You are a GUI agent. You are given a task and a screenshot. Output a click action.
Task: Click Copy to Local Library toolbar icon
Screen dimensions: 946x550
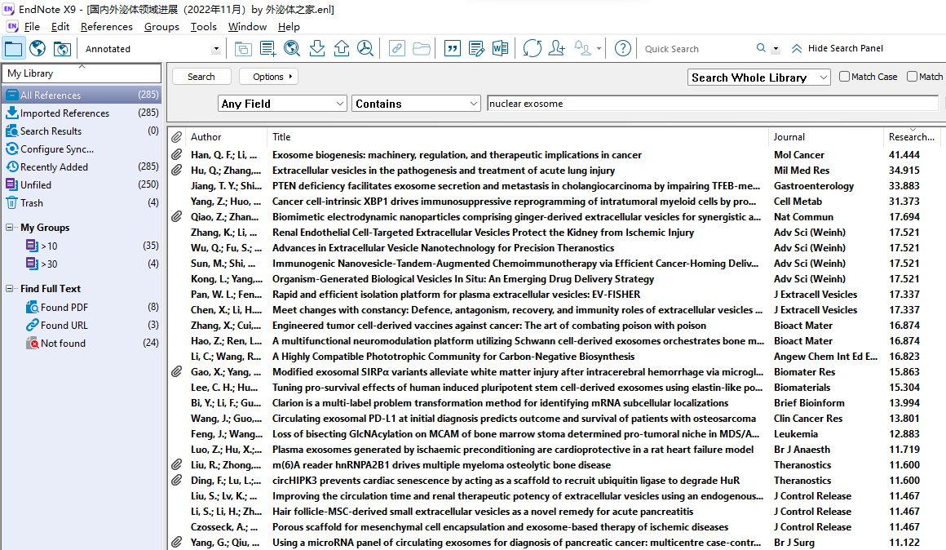(x=243, y=48)
